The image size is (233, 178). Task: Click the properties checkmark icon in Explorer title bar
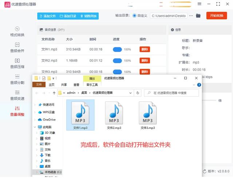[x=44, y=78]
